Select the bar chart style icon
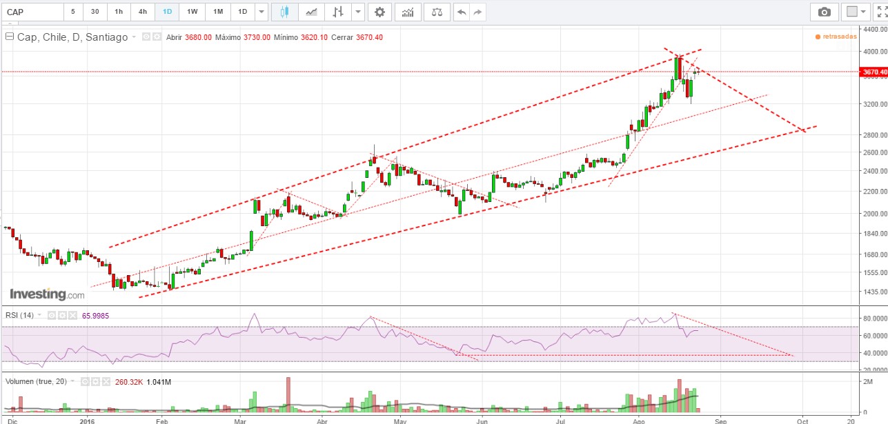888x424 pixels. pos(337,12)
